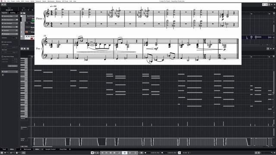
Task: Toggle the left zone layout button at top right
Action: (263, 5)
